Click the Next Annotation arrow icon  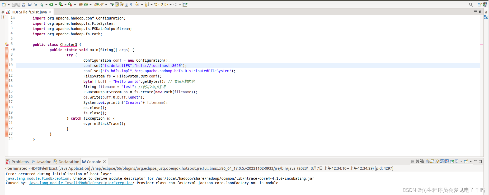click(x=137, y=4)
